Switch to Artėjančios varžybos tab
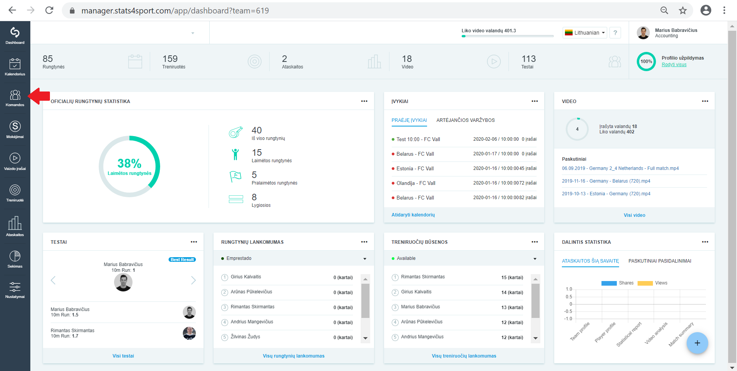Image resolution: width=737 pixels, height=371 pixels. tap(465, 120)
